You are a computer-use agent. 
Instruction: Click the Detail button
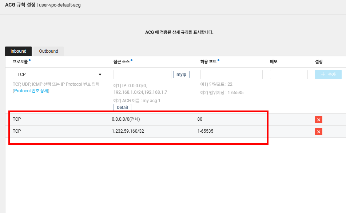tap(122, 107)
